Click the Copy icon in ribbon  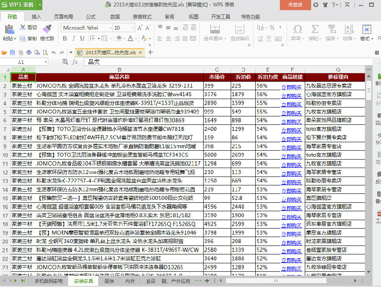22,39
